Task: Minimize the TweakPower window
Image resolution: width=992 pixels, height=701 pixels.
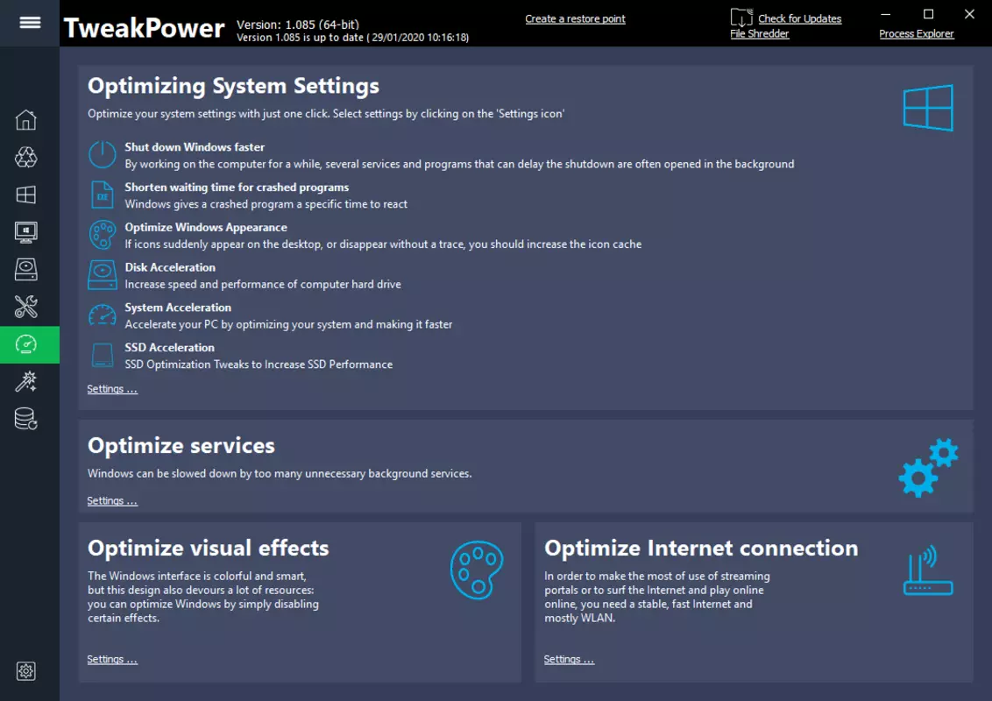Action: [x=886, y=14]
